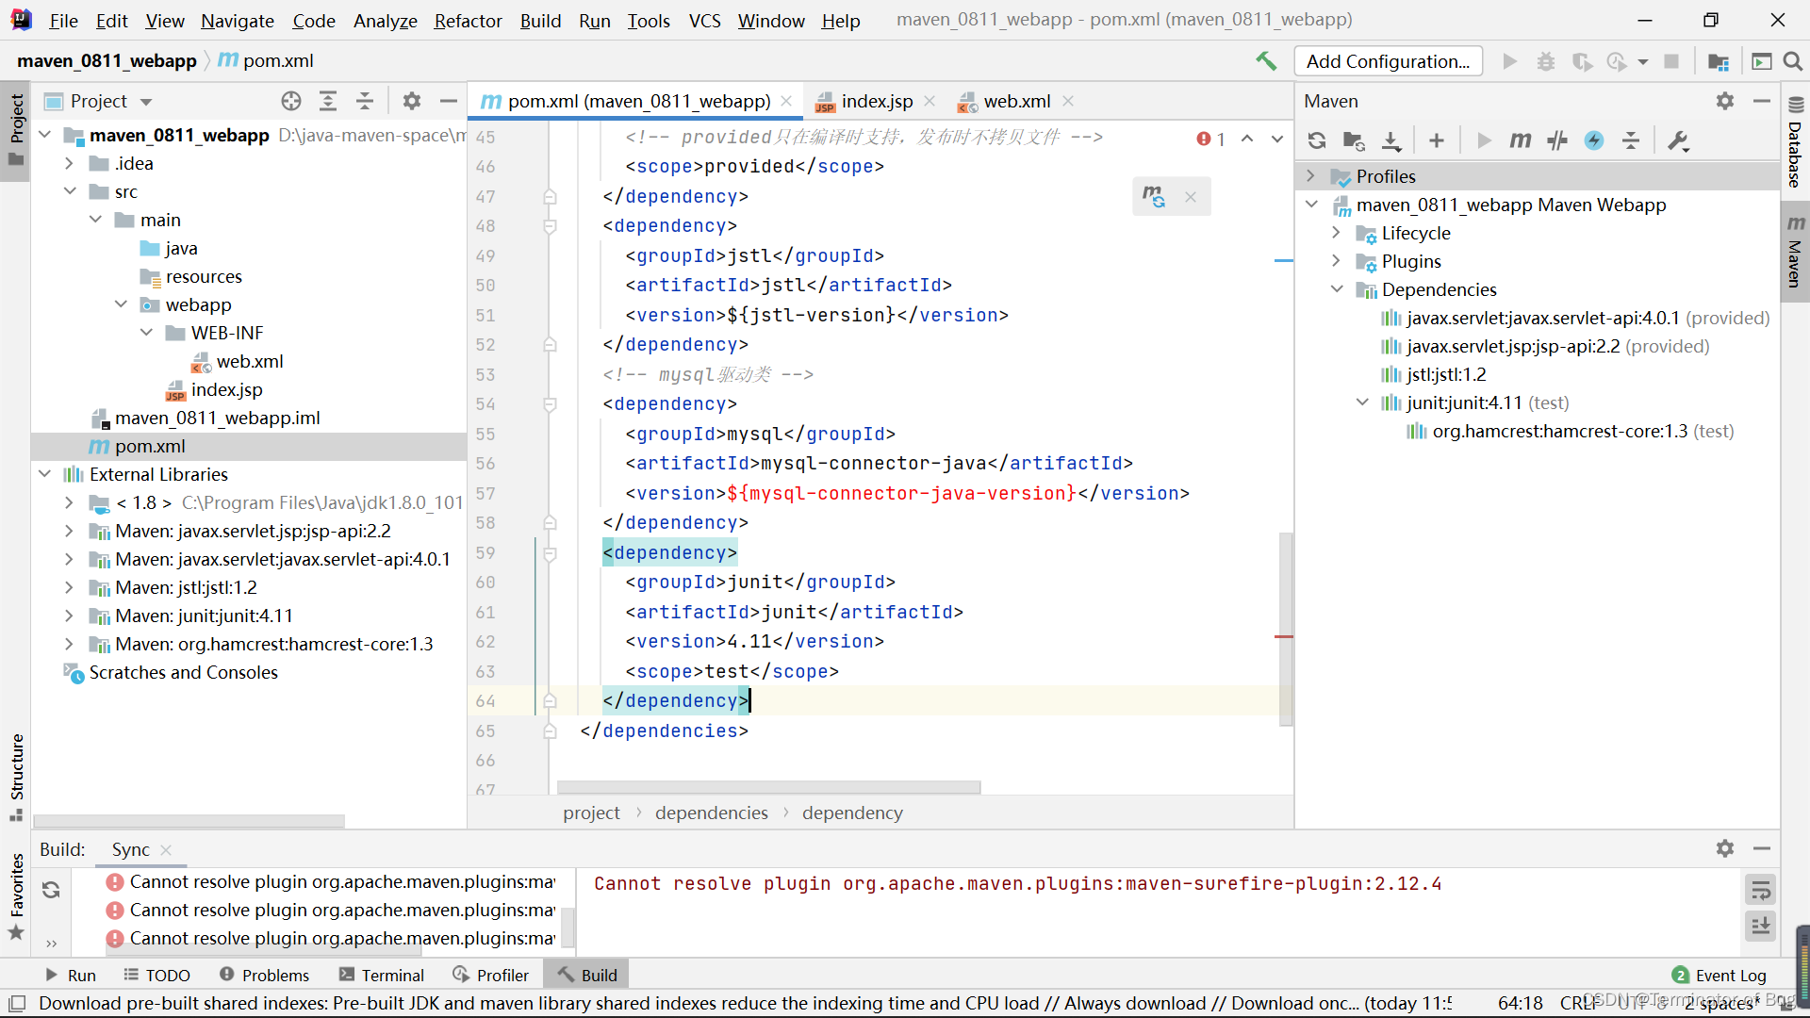The image size is (1810, 1018).
Task: Click scroll to end in Build output
Action: pyautogui.click(x=1760, y=926)
